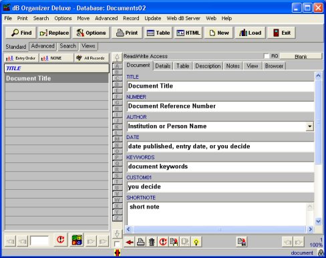The image size is (326, 258).
Task: Toggle the RO read-only checkbox
Action: [x=267, y=56]
